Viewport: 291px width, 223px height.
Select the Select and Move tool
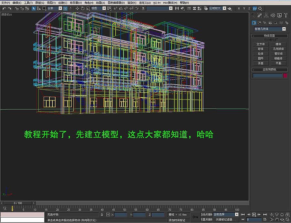(x=77, y=9)
